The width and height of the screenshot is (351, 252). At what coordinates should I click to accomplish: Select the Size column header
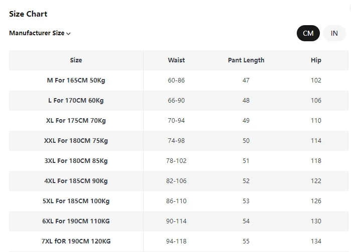[x=76, y=60]
